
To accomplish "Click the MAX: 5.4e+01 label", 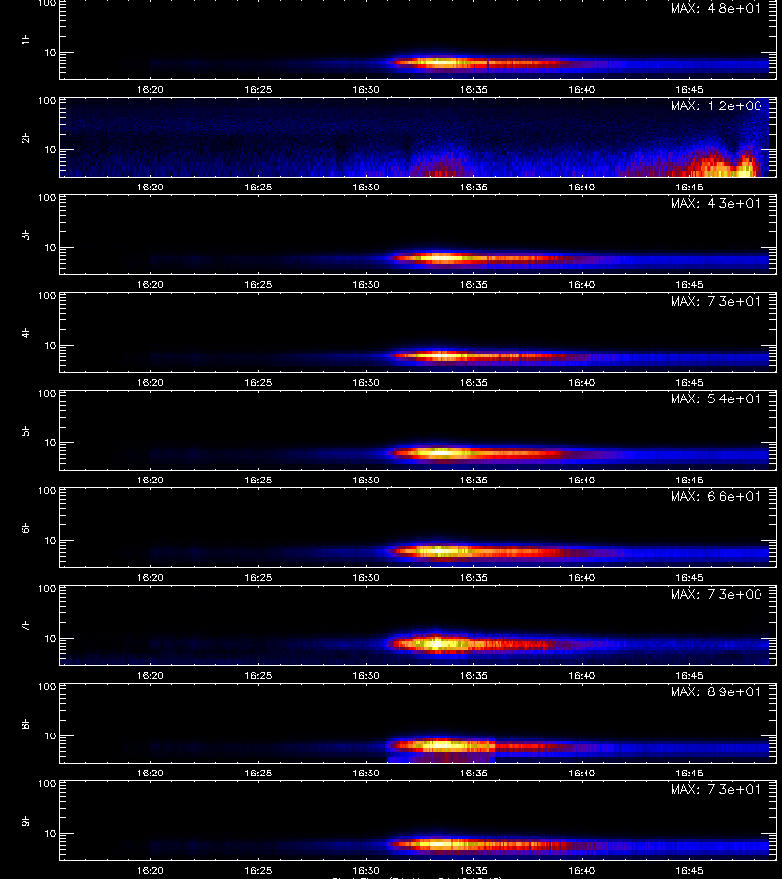I will (x=716, y=398).
